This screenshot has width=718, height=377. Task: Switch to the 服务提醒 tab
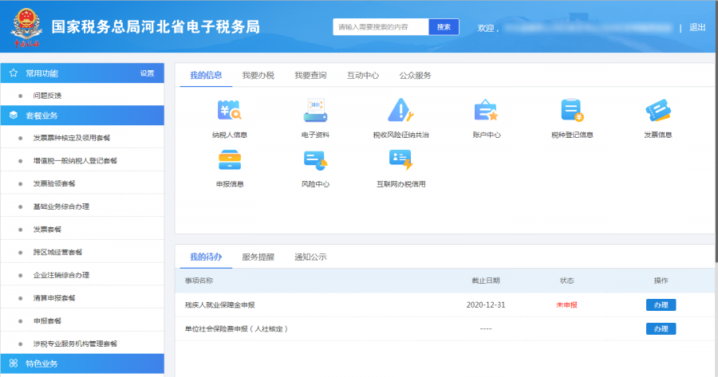[258, 257]
